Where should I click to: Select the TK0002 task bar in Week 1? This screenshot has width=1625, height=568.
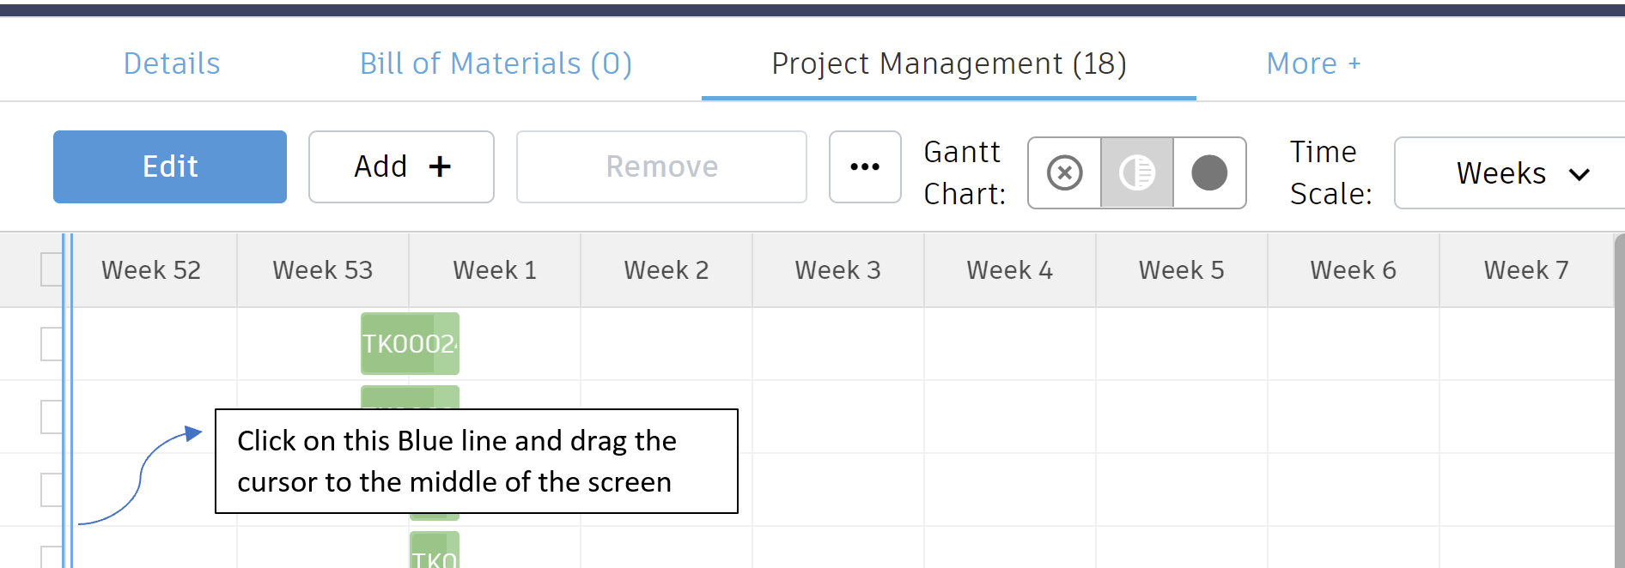pyautogui.click(x=410, y=343)
